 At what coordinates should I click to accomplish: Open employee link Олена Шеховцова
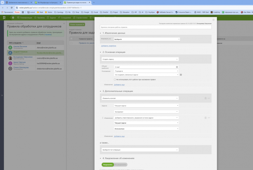point(21,67)
